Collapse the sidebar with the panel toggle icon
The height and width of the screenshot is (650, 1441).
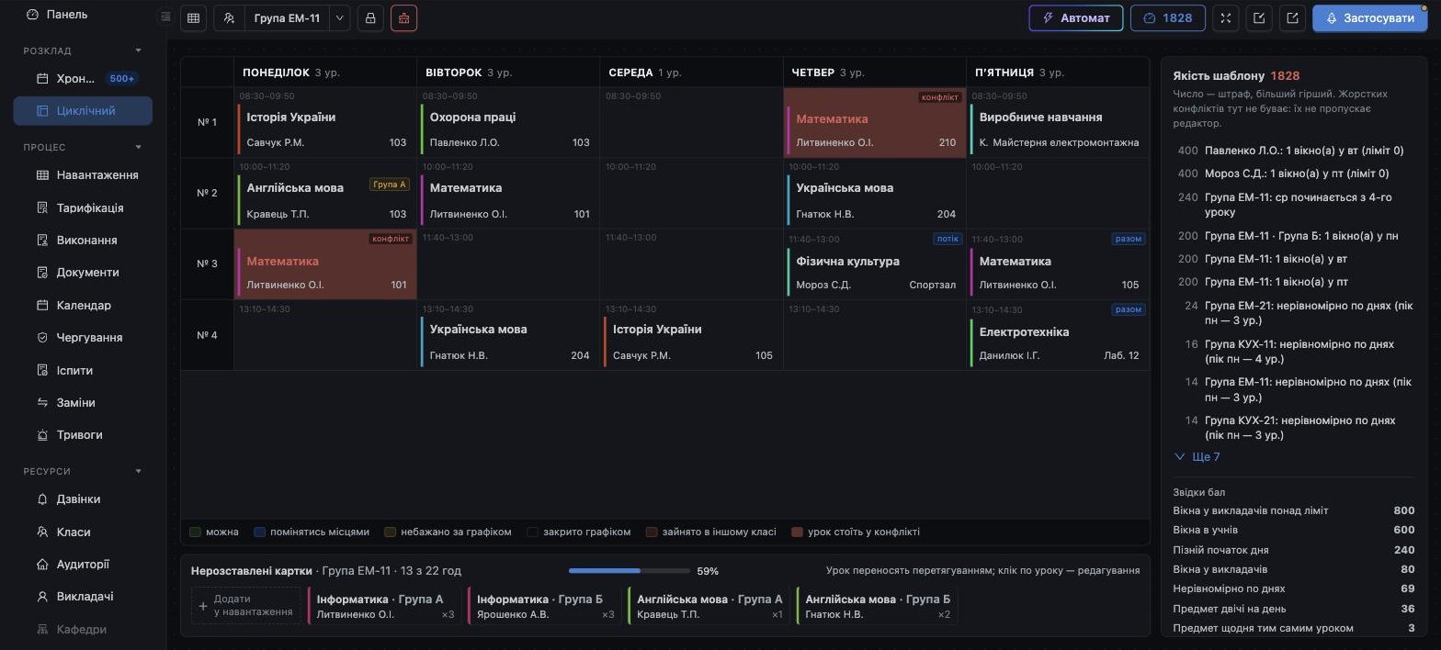tap(165, 16)
